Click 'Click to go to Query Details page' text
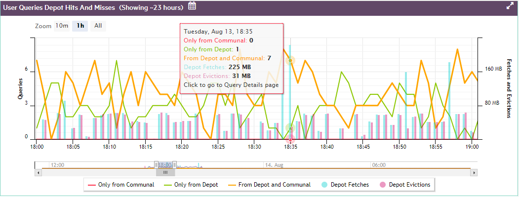Viewport: 519px width, 197px height. click(232, 85)
